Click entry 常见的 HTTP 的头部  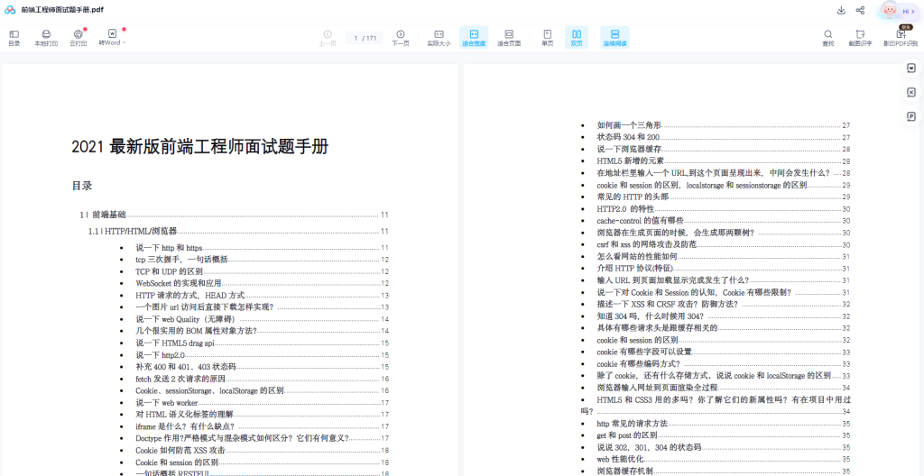pos(724,197)
